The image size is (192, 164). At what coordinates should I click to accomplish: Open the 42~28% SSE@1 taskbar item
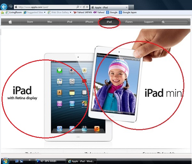[50, 161]
